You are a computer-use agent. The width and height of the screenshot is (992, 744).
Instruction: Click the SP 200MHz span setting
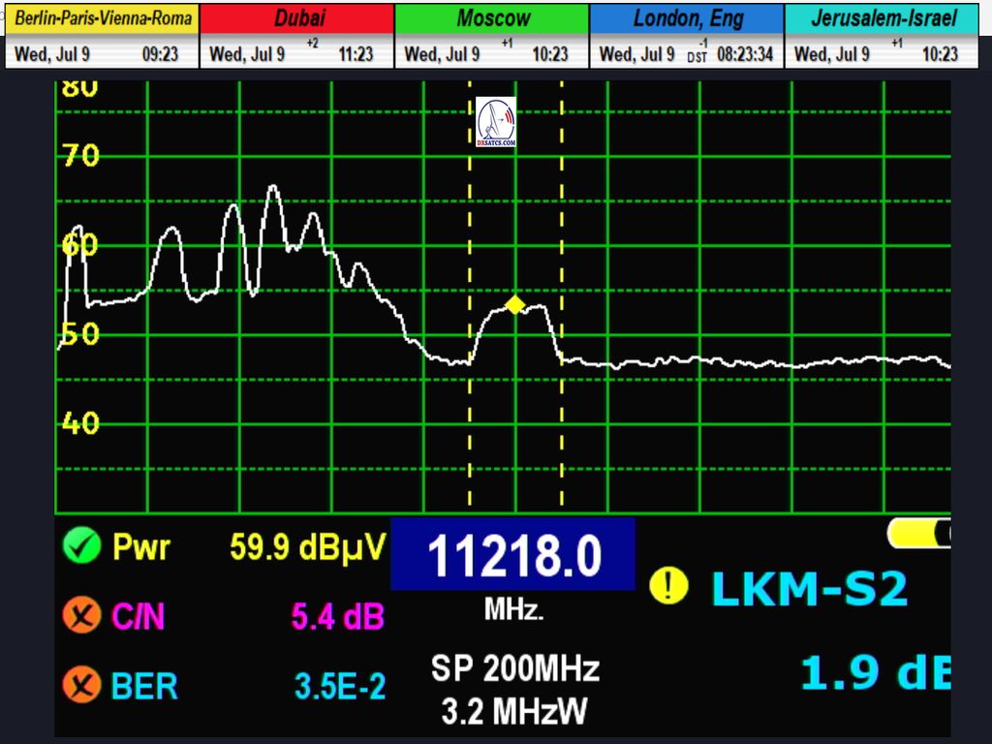(514, 668)
